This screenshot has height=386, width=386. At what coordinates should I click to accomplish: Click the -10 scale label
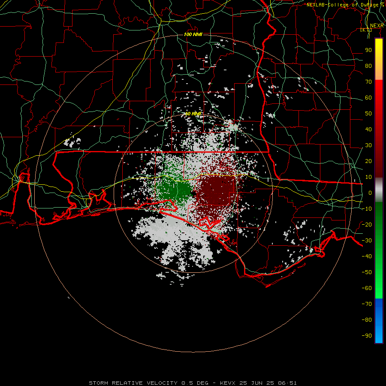367,209
